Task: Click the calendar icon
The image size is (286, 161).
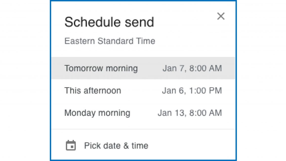Action: point(71,145)
